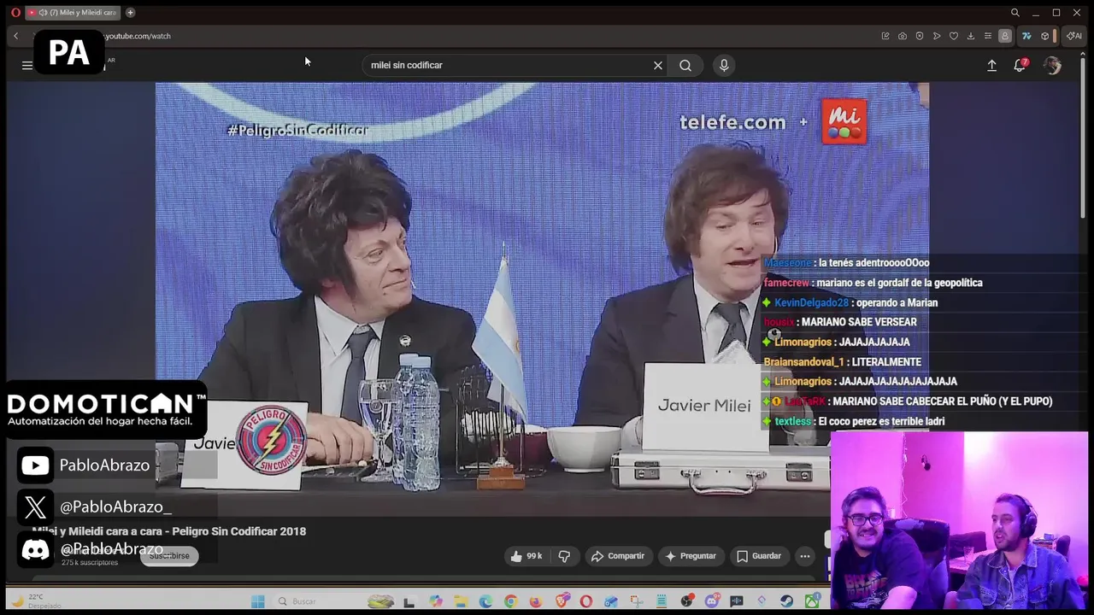Screen dimensions: 1094x615
Task: Open the YouTube hamburger guide menu
Action: coord(27,65)
